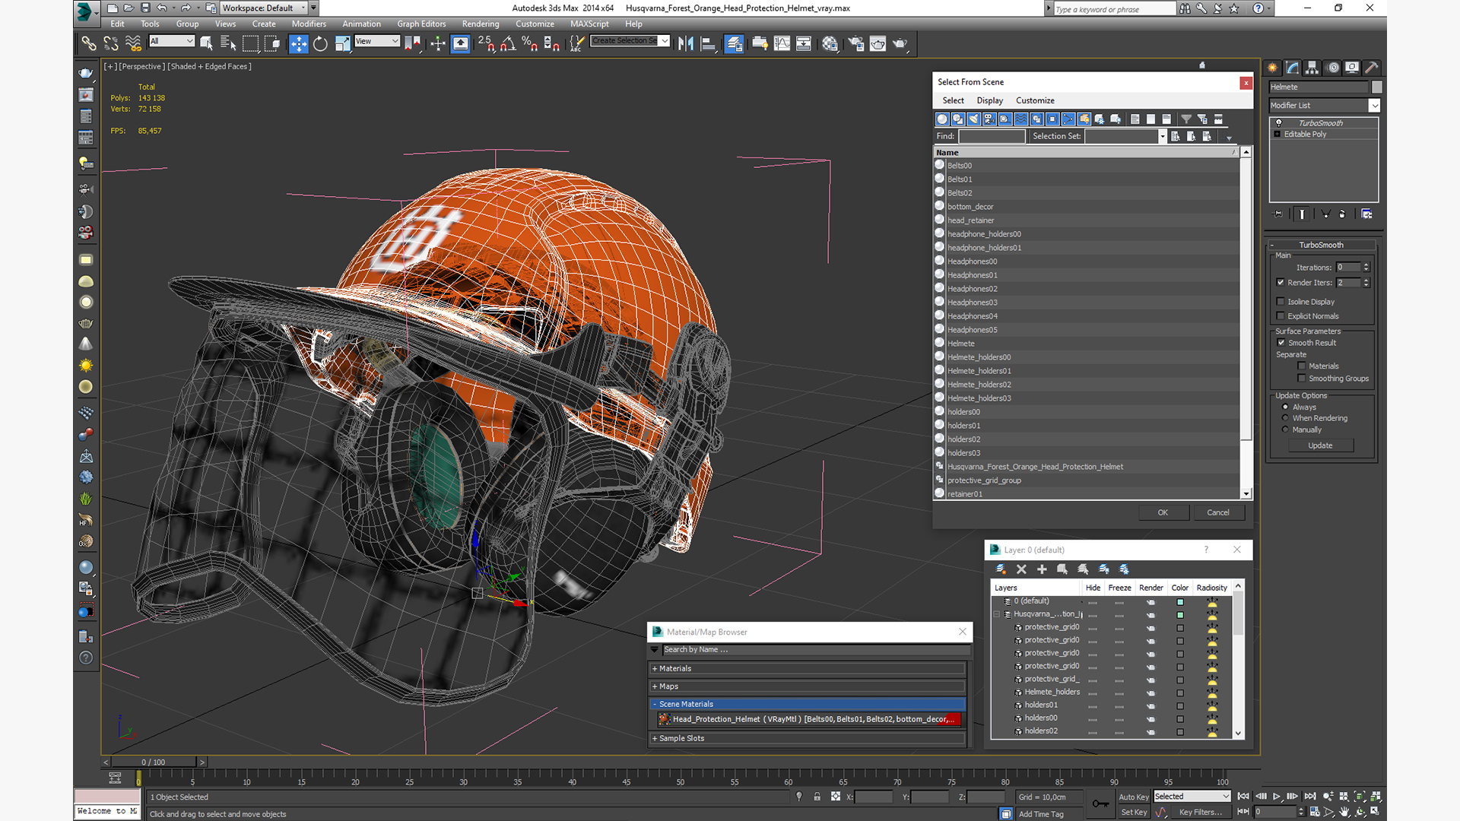1460x821 pixels.
Task: Collapse Husqvarna layer in Layer dialog
Action: tap(997, 614)
